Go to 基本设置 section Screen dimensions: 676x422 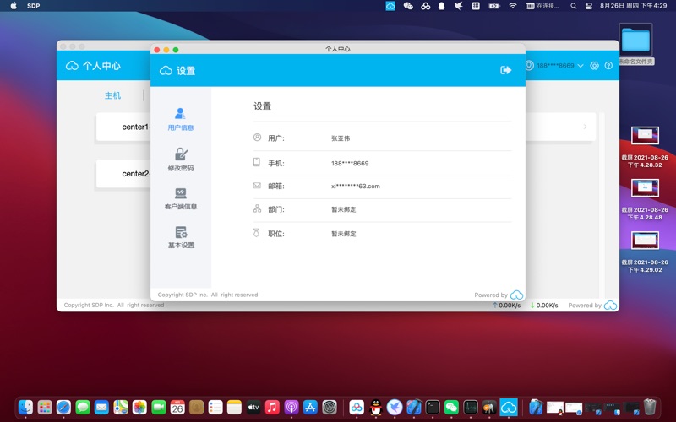tap(180, 237)
